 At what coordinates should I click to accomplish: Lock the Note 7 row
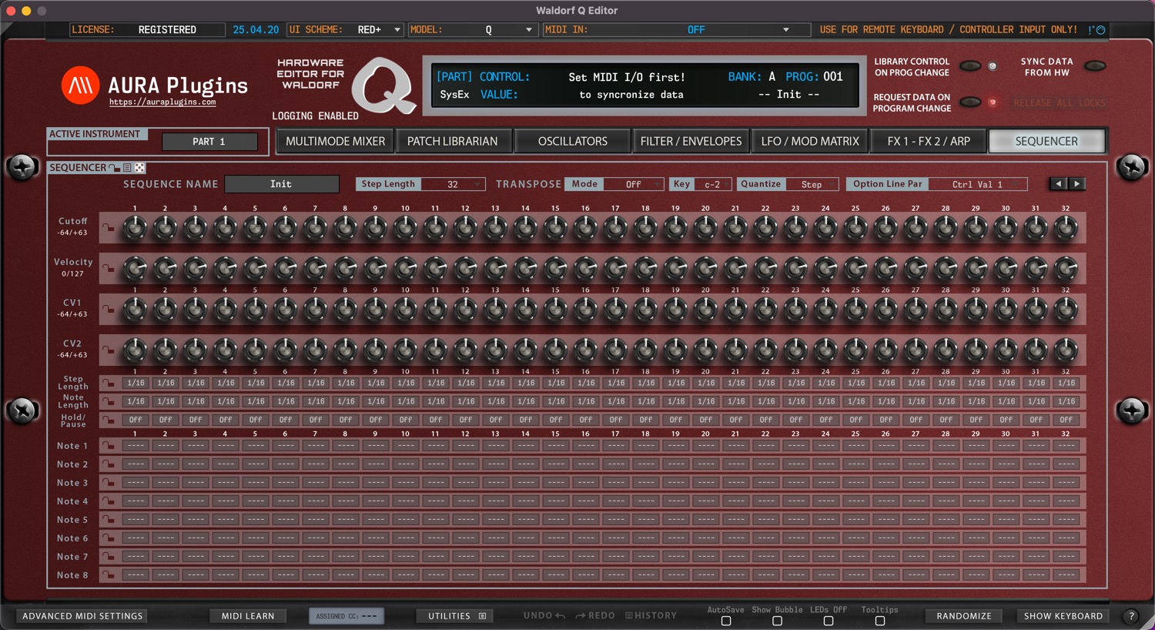(x=109, y=557)
